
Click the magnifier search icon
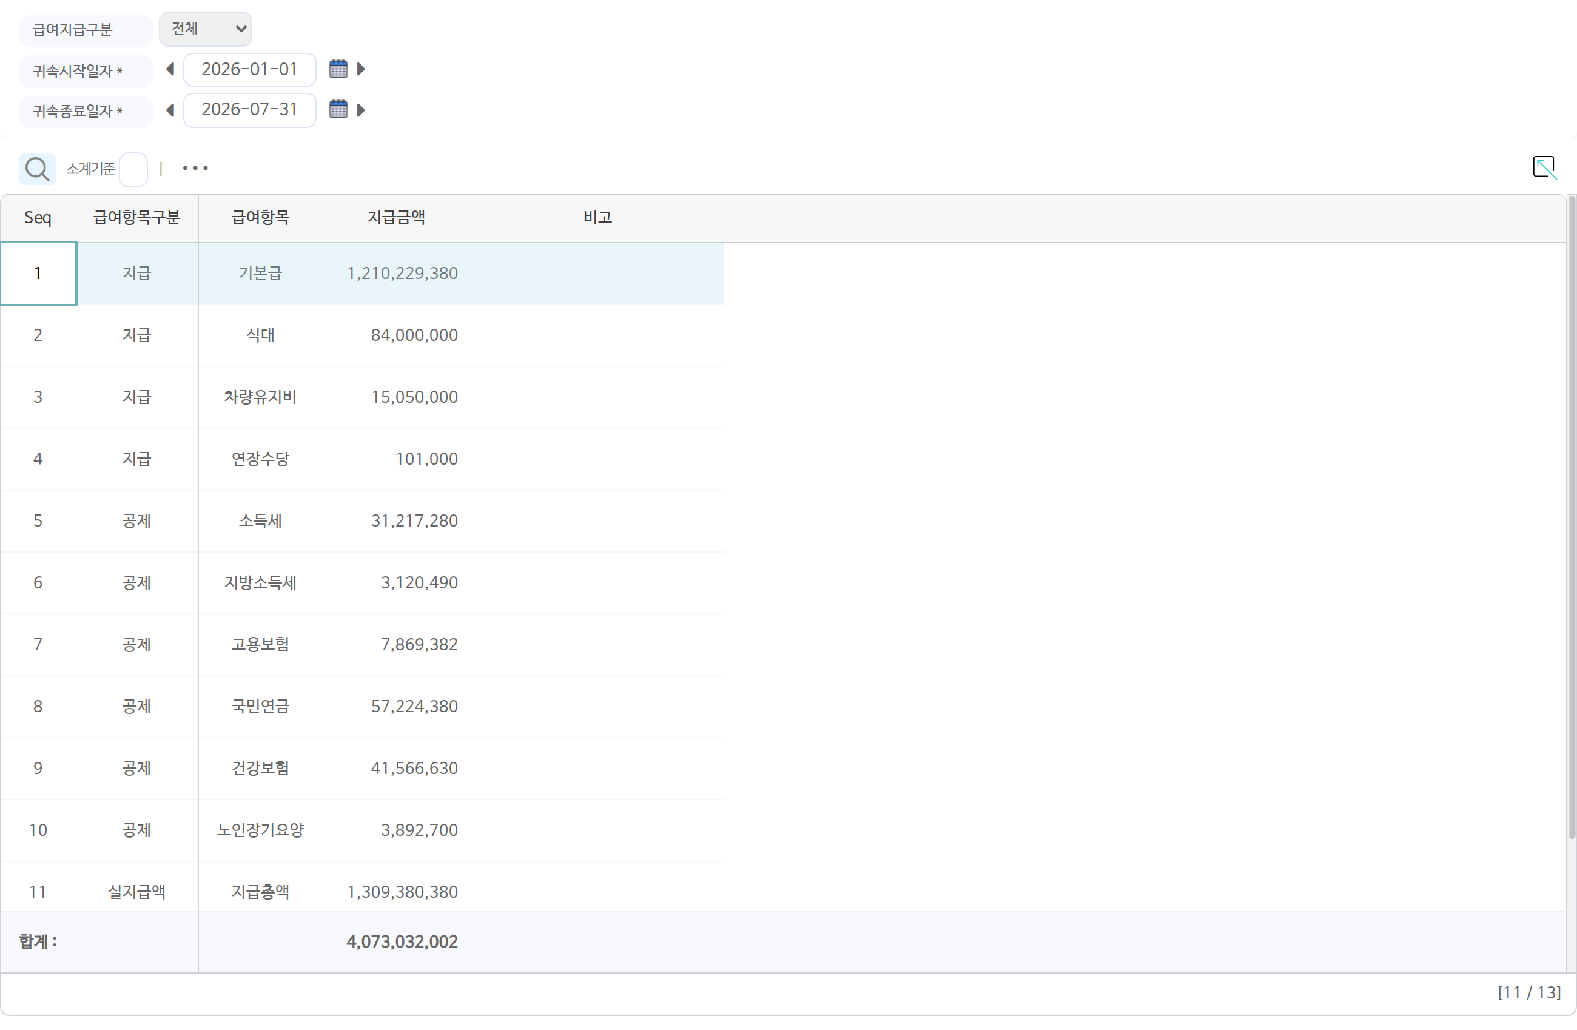tap(37, 169)
